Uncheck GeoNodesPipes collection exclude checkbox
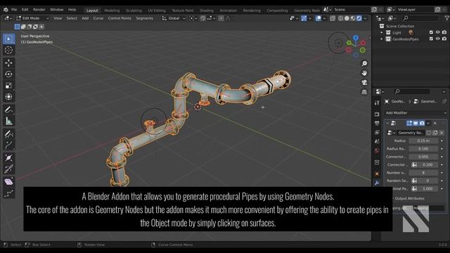450x253 pixels. [x=431, y=39]
